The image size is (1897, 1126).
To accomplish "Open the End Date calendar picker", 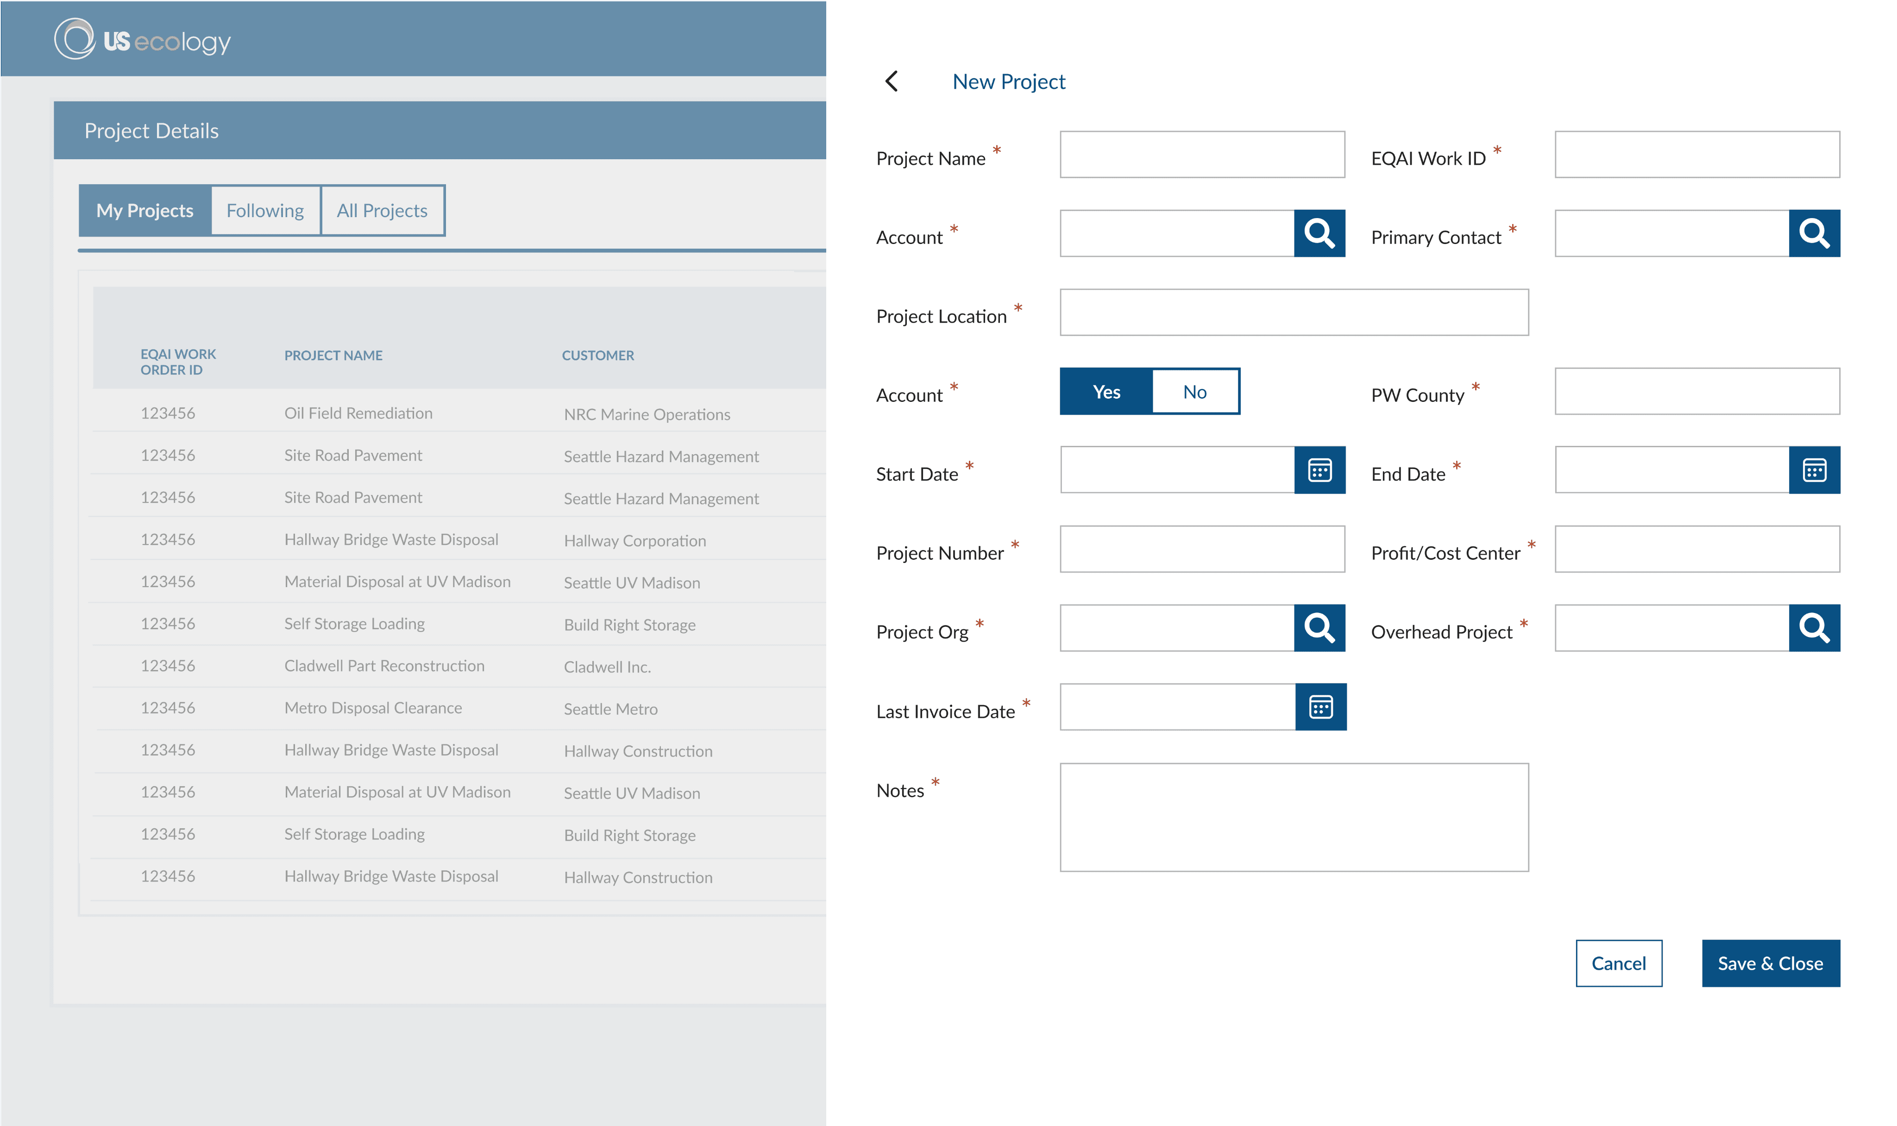I will (x=1814, y=470).
